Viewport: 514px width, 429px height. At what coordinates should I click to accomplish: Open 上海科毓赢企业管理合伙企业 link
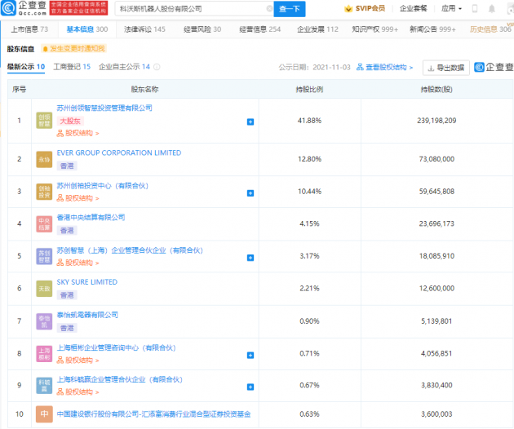pos(120,379)
